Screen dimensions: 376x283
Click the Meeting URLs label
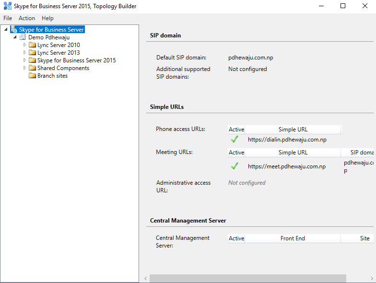click(174, 152)
